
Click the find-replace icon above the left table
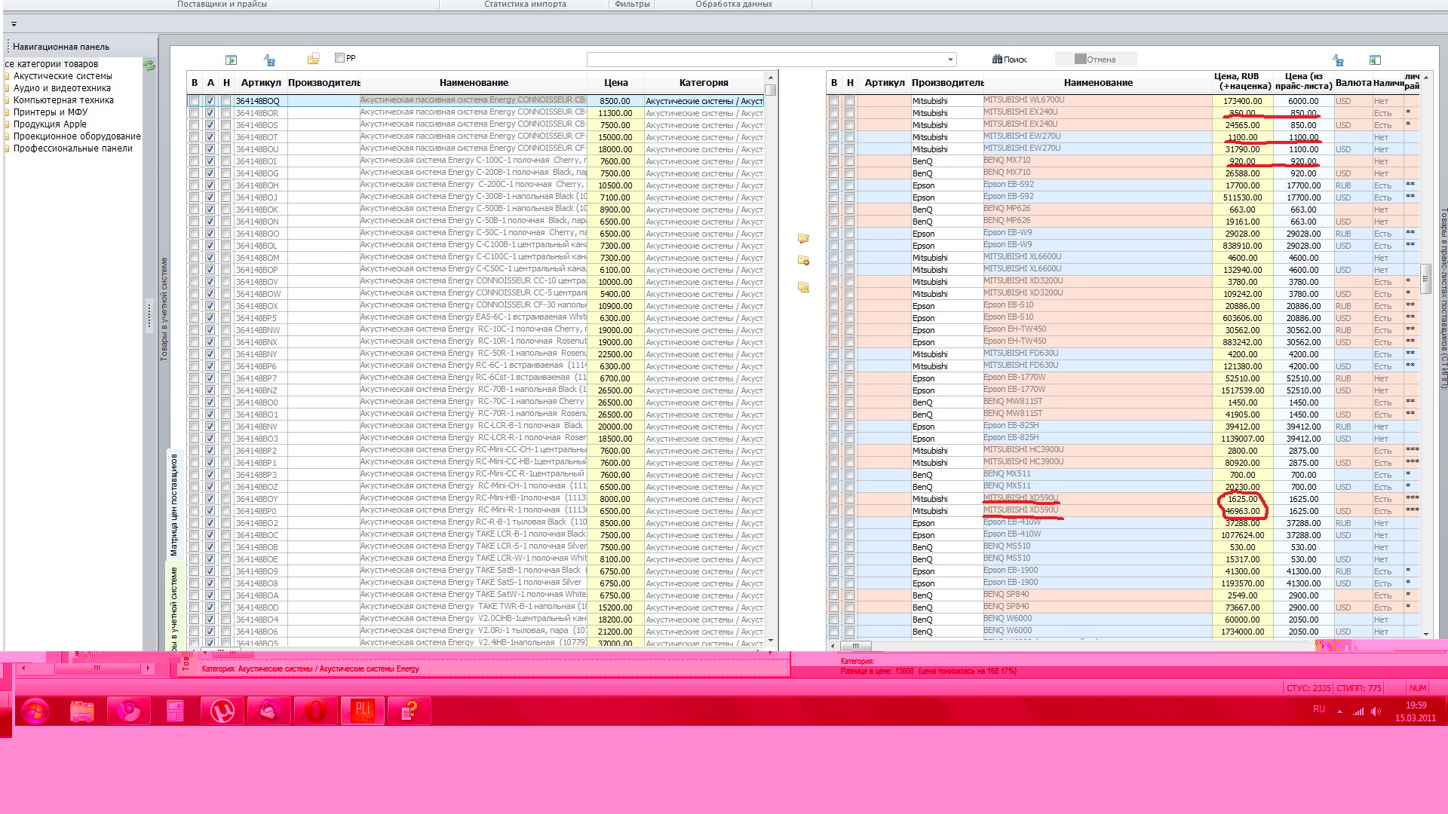click(269, 60)
